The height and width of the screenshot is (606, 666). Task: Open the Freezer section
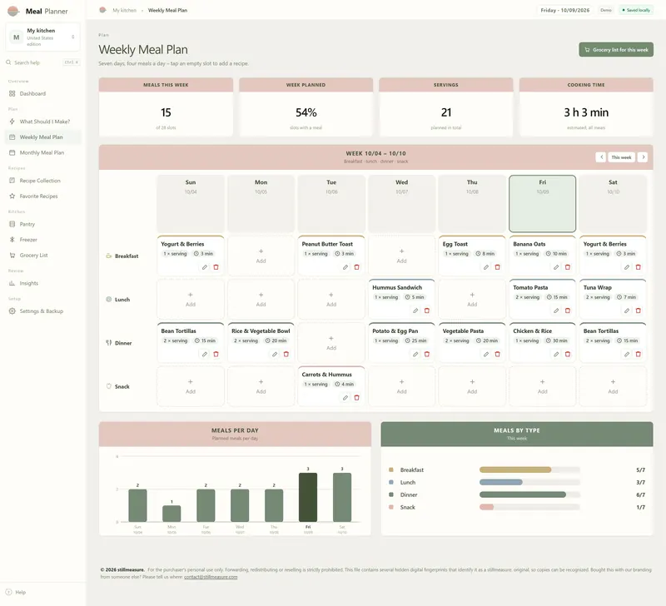click(43, 240)
